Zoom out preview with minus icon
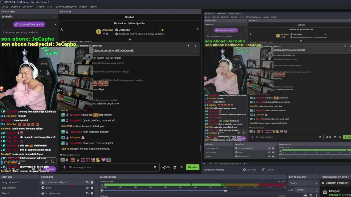Image resolution: width=351 pixels, height=197 pixels. (x=204, y=163)
